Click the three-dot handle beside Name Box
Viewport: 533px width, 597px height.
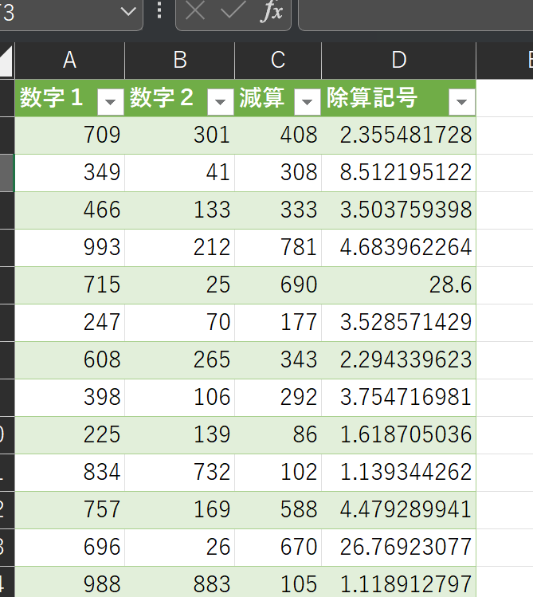coord(159,11)
